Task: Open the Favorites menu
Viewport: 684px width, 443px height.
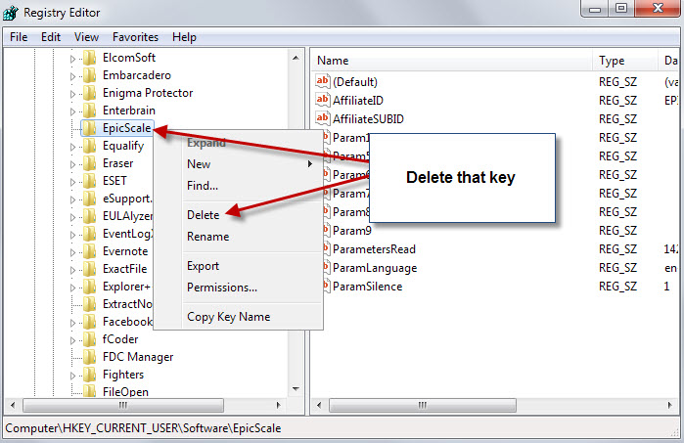Action: coord(135,37)
